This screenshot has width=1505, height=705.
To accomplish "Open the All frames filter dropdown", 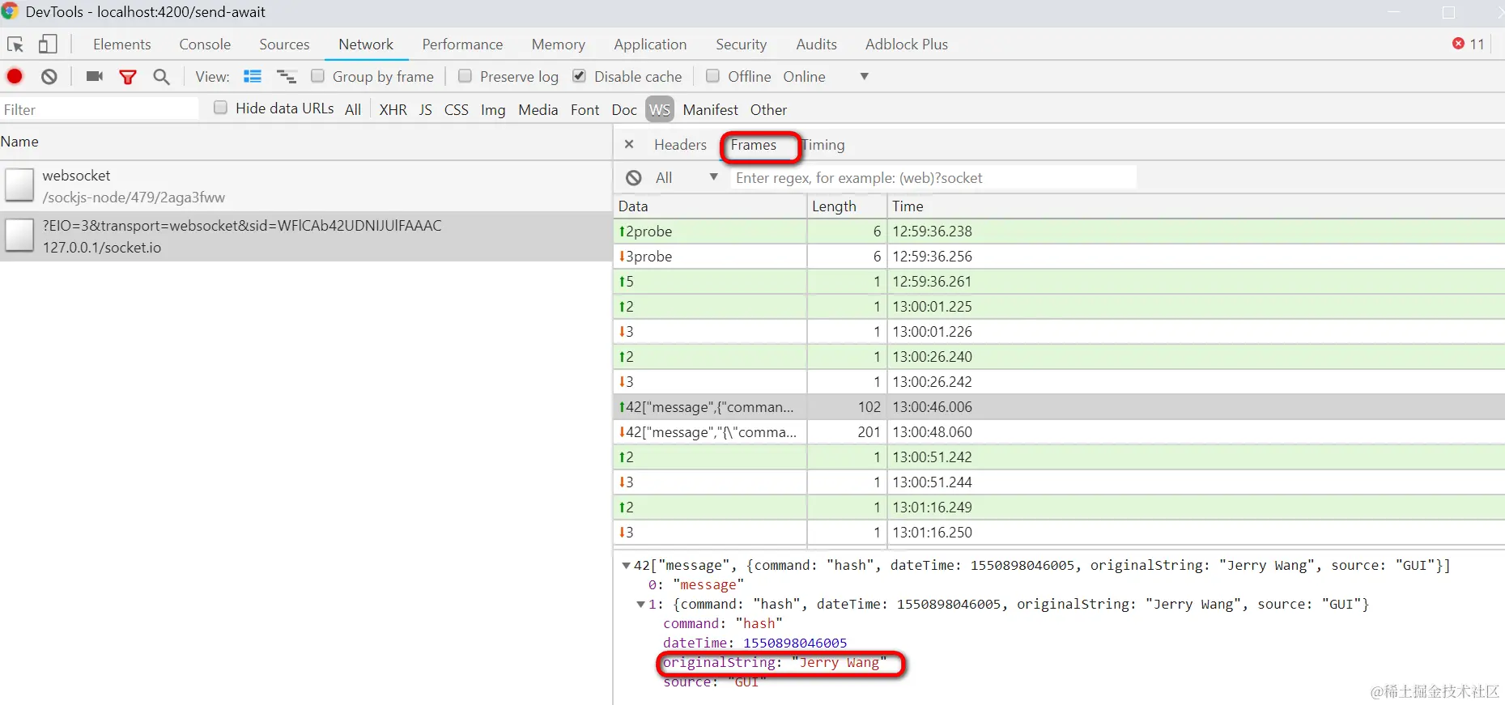I will click(687, 178).
